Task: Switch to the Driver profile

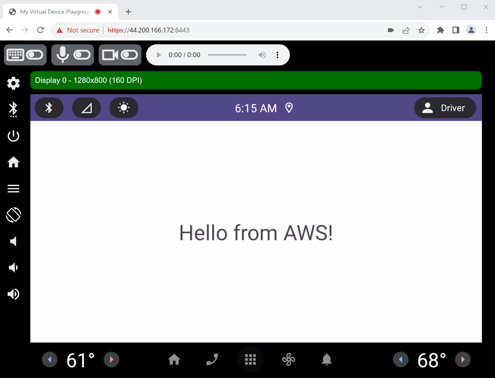Action: (445, 108)
